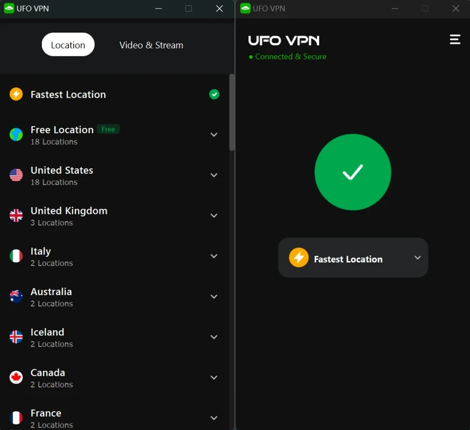Disconnect using the large green checkmark button

[x=353, y=172]
